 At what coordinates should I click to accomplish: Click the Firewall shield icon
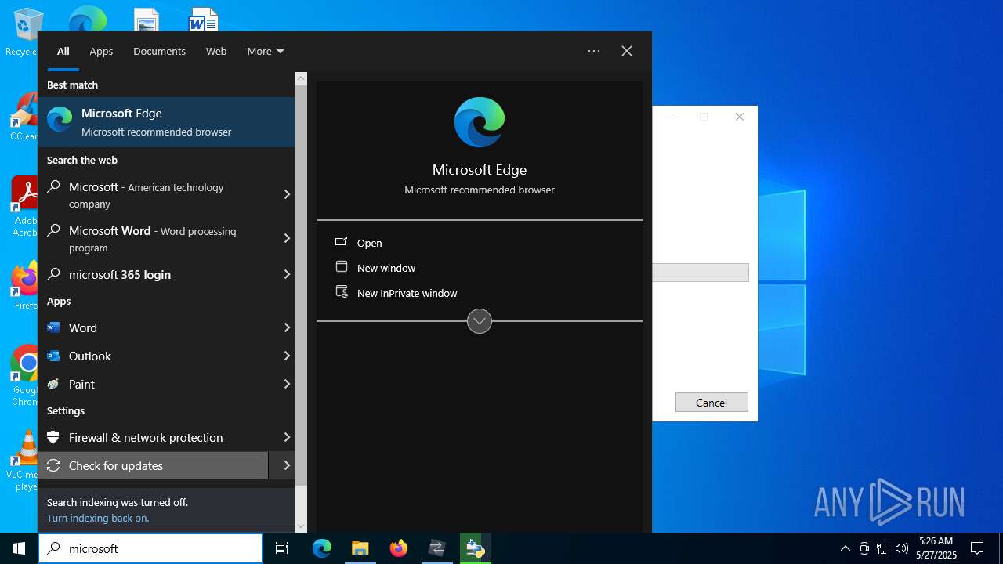pos(53,437)
